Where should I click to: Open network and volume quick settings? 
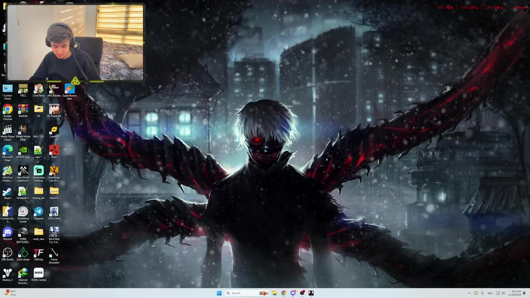pos(501,293)
